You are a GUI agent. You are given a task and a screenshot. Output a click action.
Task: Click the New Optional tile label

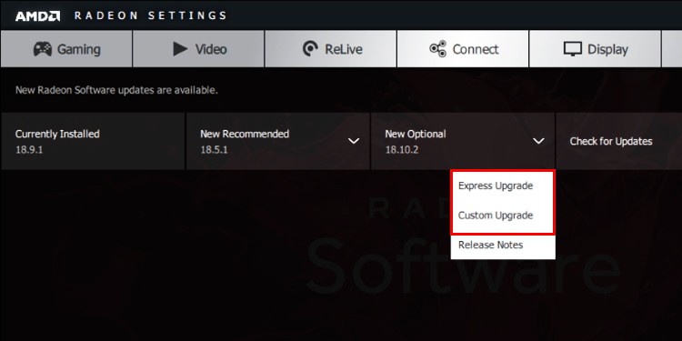pyautogui.click(x=416, y=134)
